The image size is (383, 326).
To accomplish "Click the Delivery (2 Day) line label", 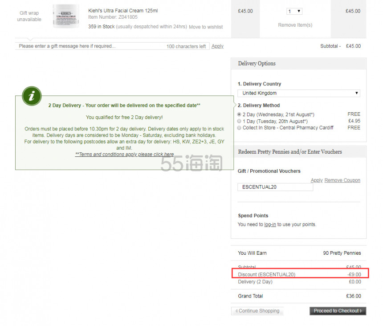I will click(x=255, y=282).
